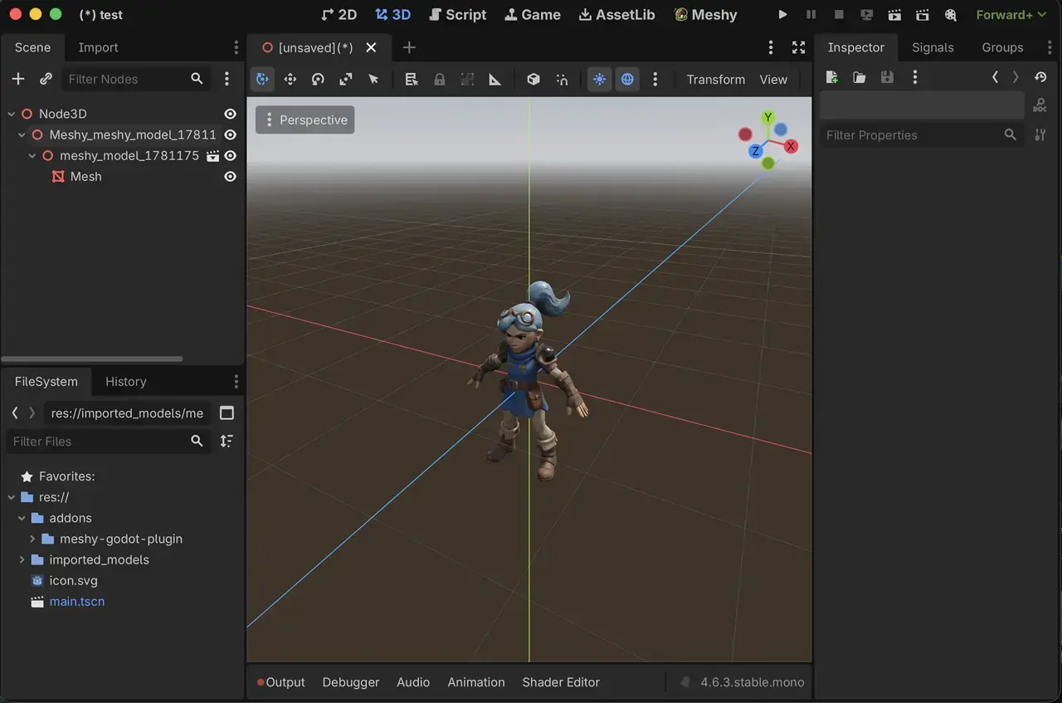Open the Meshy plugin workspace
The image size is (1062, 703).
click(705, 15)
